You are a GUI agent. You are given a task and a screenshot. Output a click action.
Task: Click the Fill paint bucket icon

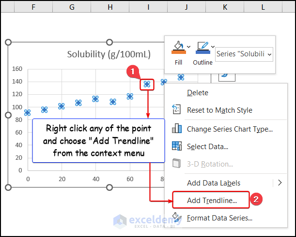point(178,46)
